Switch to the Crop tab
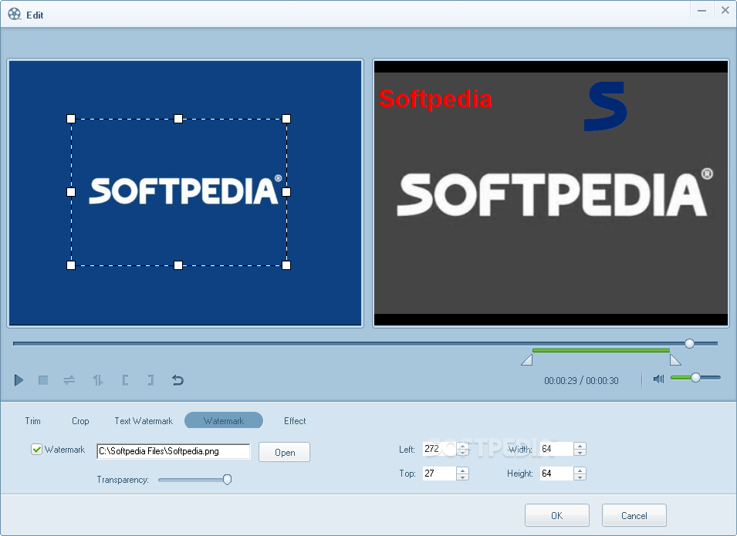This screenshot has height=536, width=737. [x=80, y=421]
